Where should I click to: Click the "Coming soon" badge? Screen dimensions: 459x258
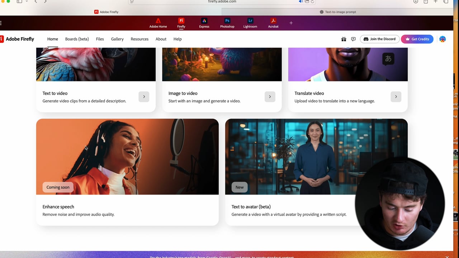pos(58,187)
